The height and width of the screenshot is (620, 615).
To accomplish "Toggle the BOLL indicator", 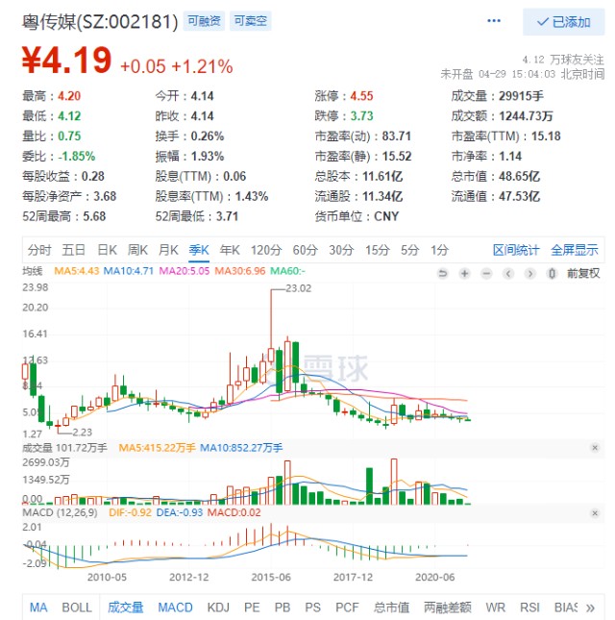I will point(77,608).
